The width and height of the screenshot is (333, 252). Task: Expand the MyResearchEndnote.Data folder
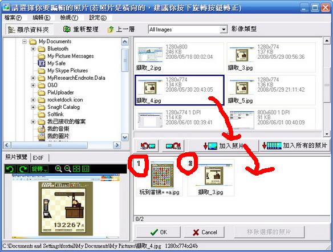tap(33, 78)
